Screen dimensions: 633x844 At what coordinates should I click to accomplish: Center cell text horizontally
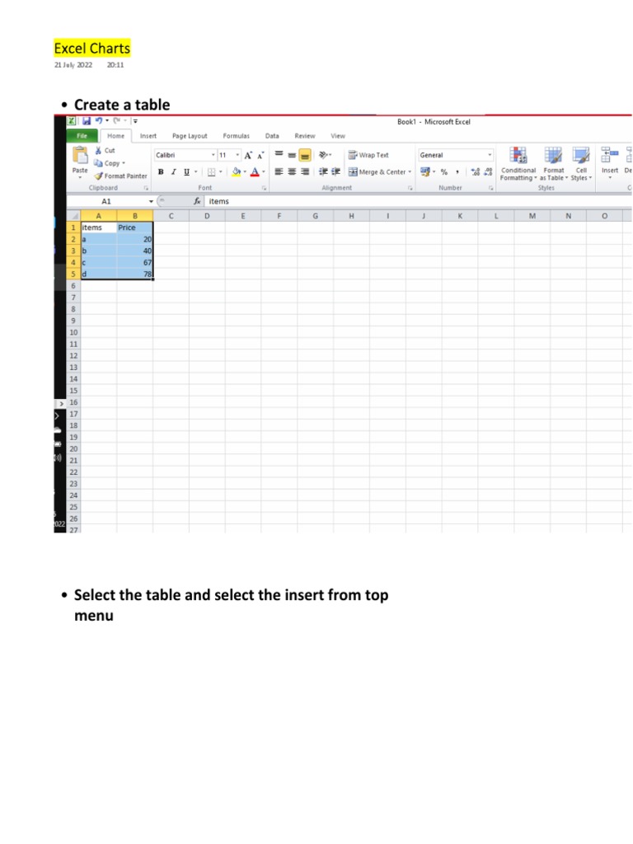[292, 171]
